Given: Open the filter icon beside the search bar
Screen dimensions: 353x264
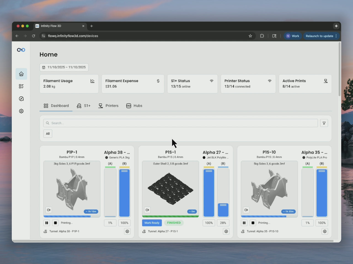Looking at the screenshot, I should pyautogui.click(x=324, y=123).
